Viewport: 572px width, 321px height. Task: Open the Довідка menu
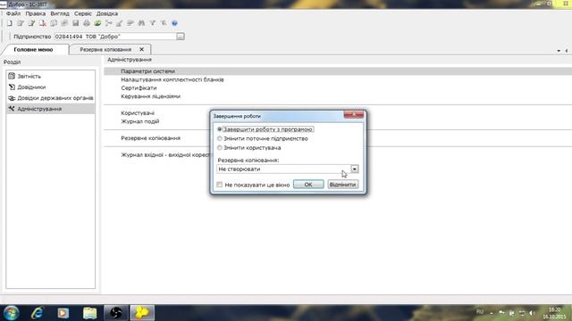(107, 13)
